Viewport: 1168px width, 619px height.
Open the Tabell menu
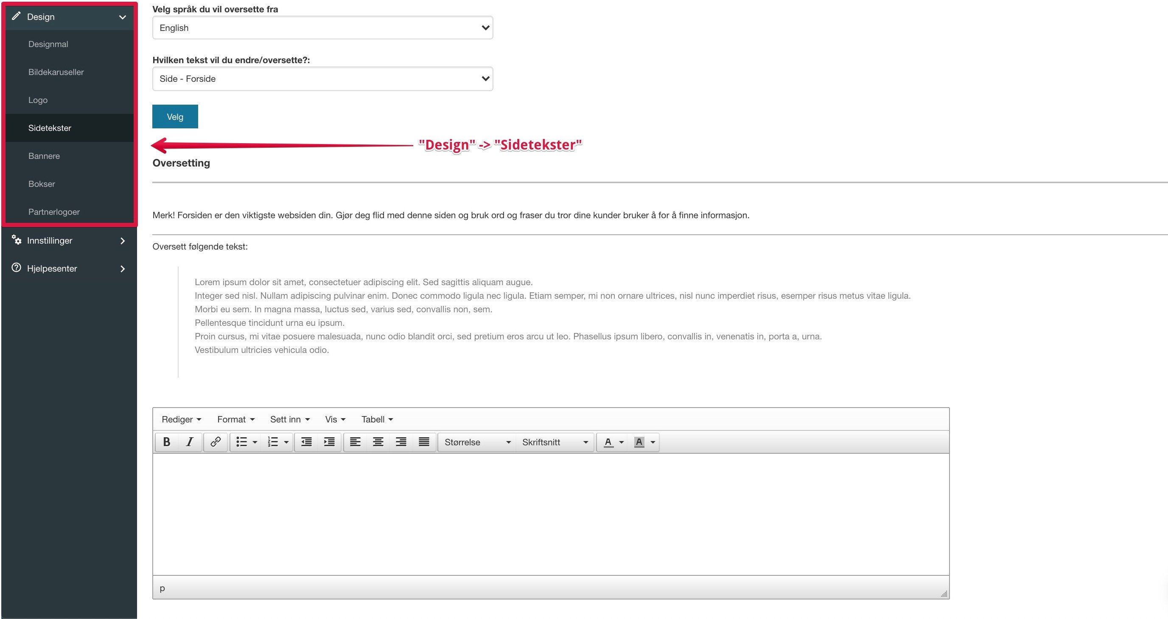[x=377, y=419]
